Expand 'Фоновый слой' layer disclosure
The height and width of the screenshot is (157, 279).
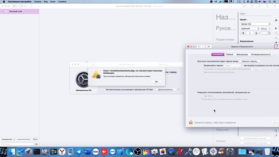click(3, 11)
